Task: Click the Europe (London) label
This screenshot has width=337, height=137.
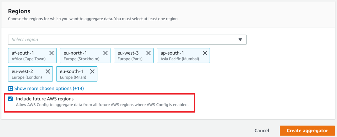Action: coord(27,77)
